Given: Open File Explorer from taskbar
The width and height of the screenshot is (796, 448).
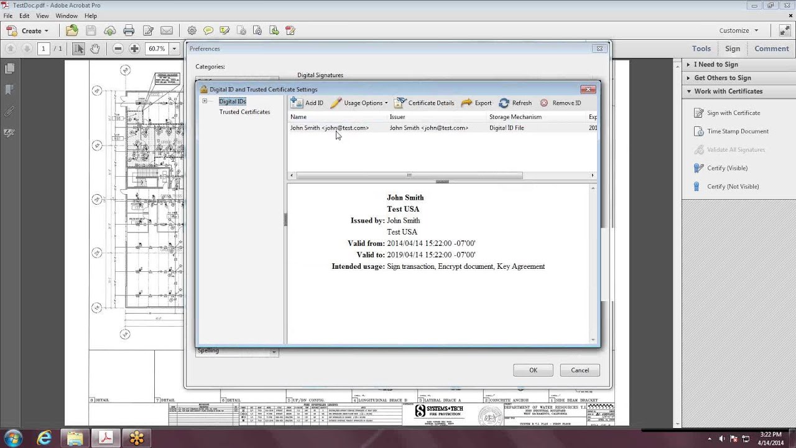Looking at the screenshot, I should [x=75, y=438].
